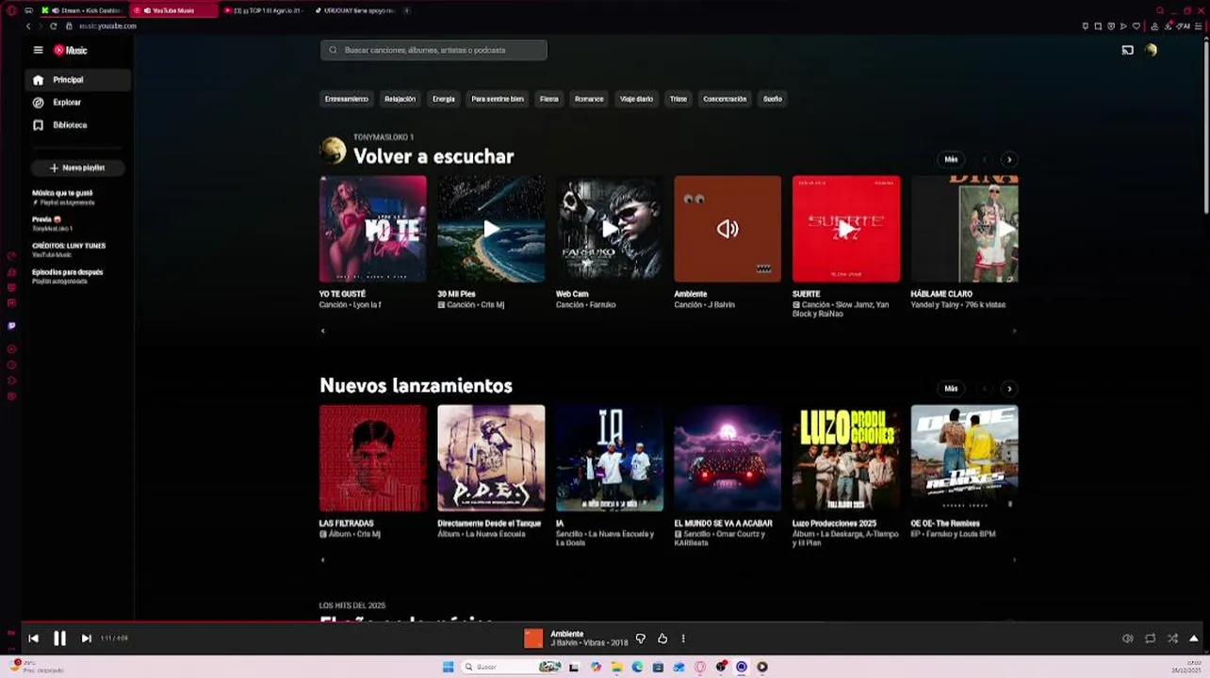Open a new browser tab
Viewport: 1210px width, 678px height.
click(x=407, y=10)
